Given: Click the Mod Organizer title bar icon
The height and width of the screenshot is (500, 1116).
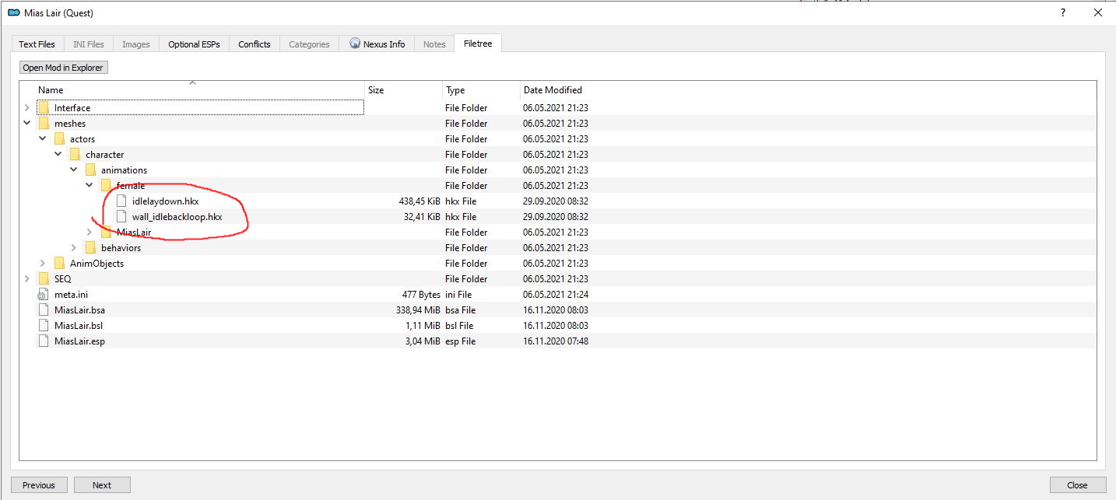Looking at the screenshot, I should click(13, 12).
